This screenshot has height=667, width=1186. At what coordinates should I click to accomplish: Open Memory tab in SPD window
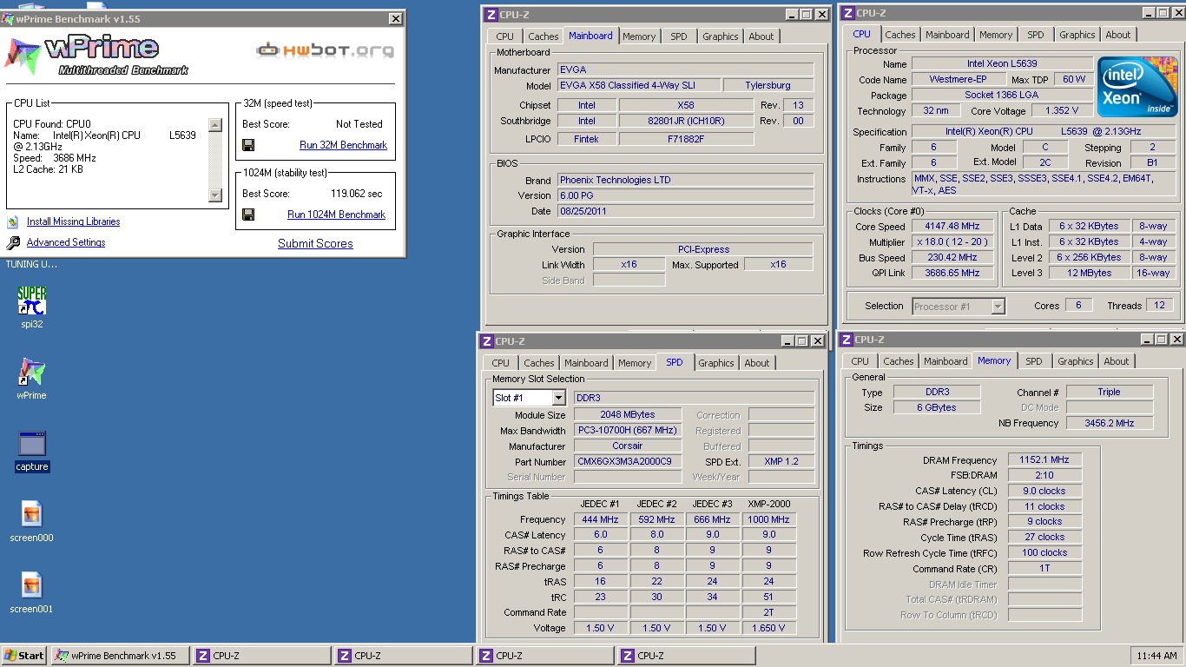pos(635,363)
